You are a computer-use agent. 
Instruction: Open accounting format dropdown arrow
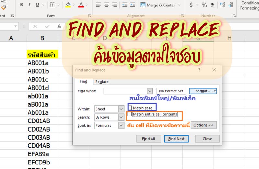197,5
